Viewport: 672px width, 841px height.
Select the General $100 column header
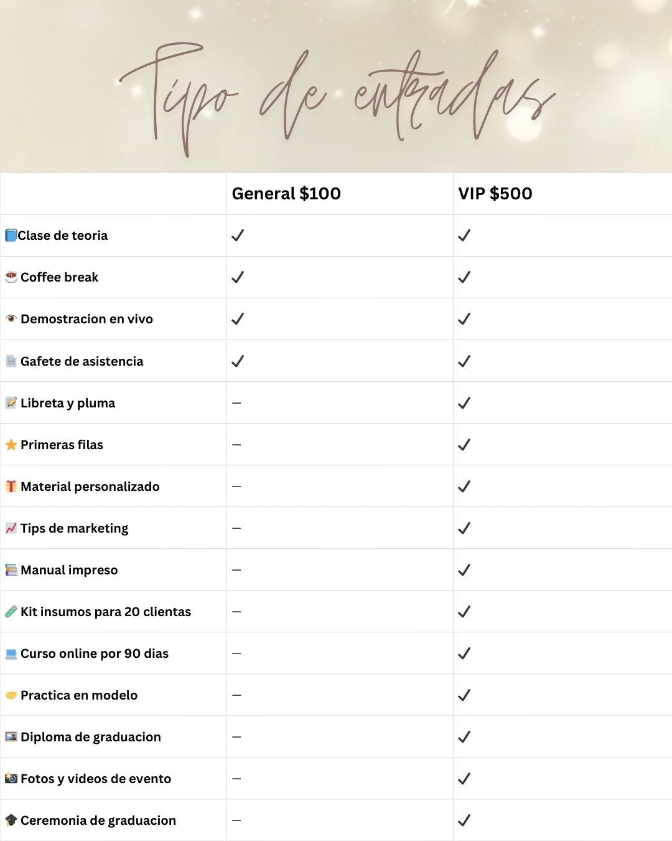coord(286,194)
